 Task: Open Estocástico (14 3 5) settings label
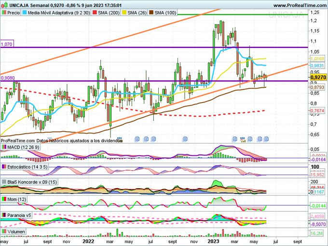click(27, 167)
